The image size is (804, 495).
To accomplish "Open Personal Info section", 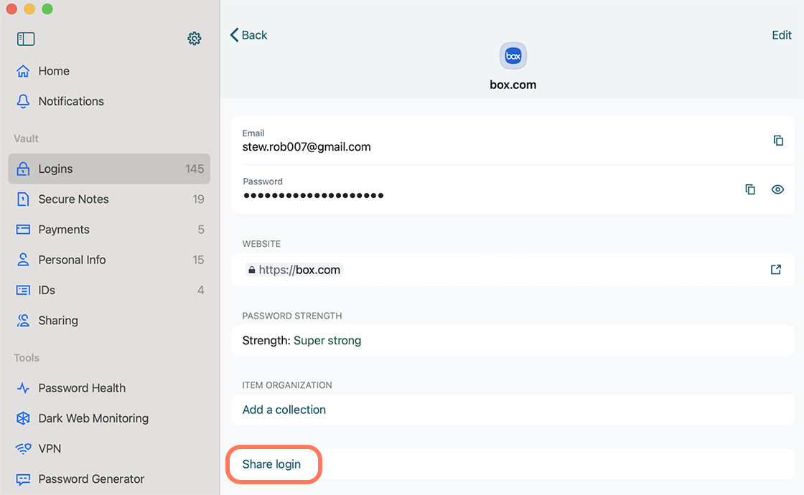I will click(x=109, y=259).
